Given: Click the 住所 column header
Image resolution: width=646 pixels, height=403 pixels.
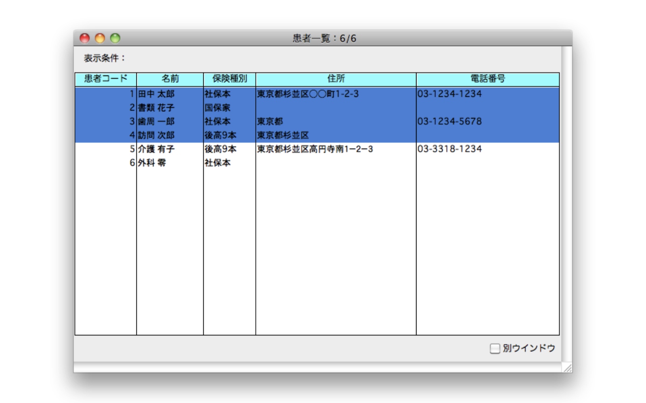Looking at the screenshot, I should (336, 79).
